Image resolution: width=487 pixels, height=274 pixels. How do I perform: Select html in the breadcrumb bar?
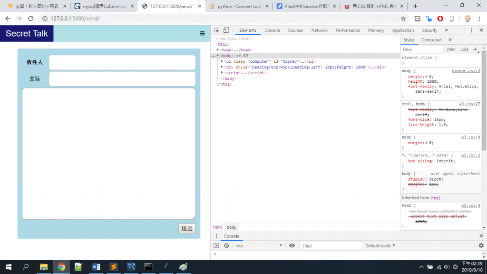click(217, 227)
